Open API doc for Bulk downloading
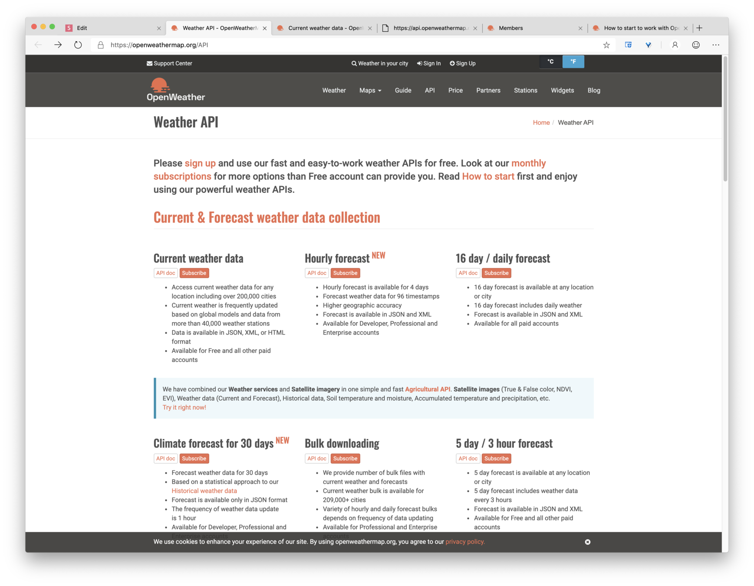Viewport: 754px width, 586px height. [x=316, y=458]
